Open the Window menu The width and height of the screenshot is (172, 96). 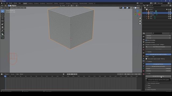[x=15, y=3]
